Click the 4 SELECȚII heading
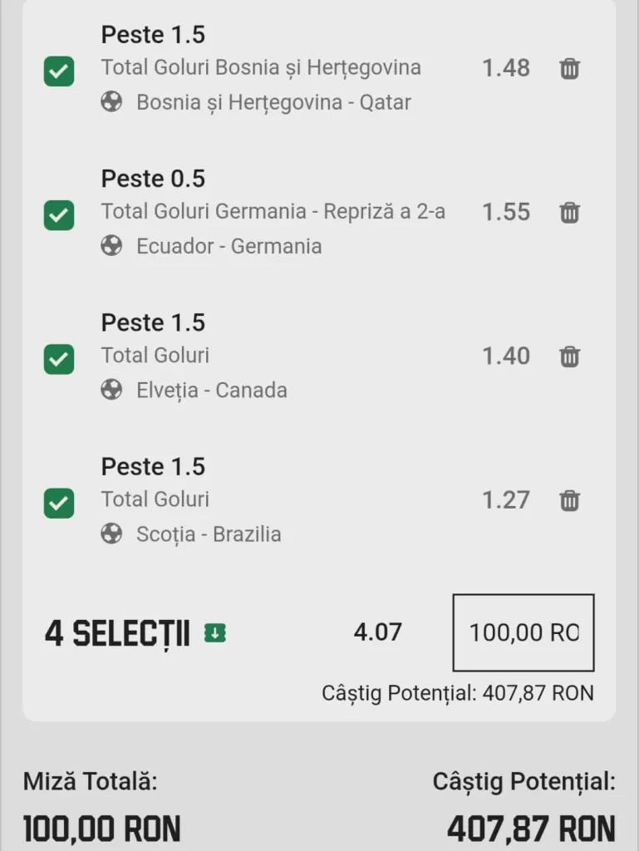 point(117,633)
